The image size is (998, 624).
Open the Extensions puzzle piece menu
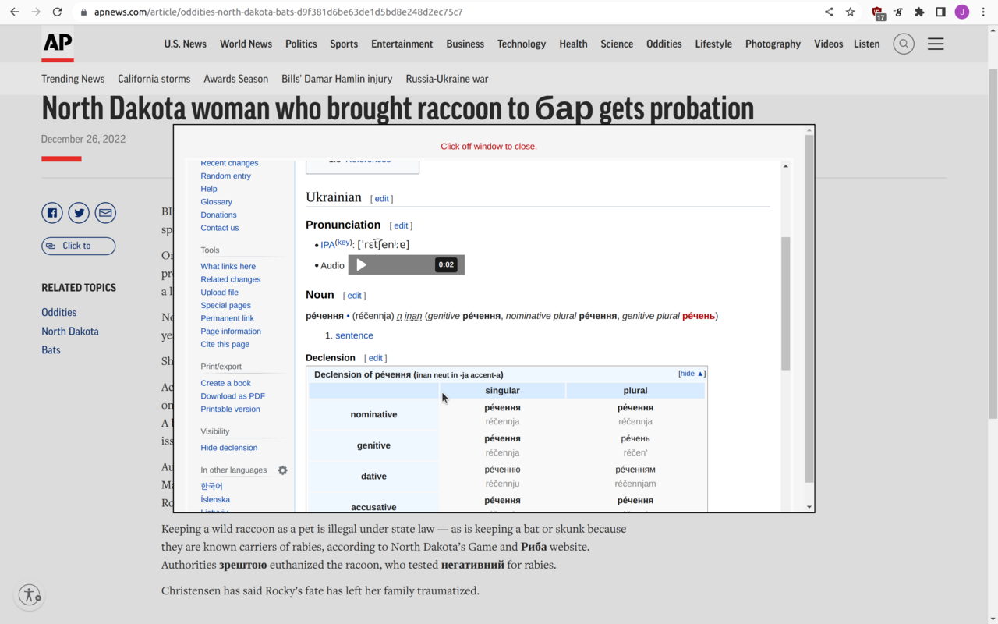click(920, 12)
